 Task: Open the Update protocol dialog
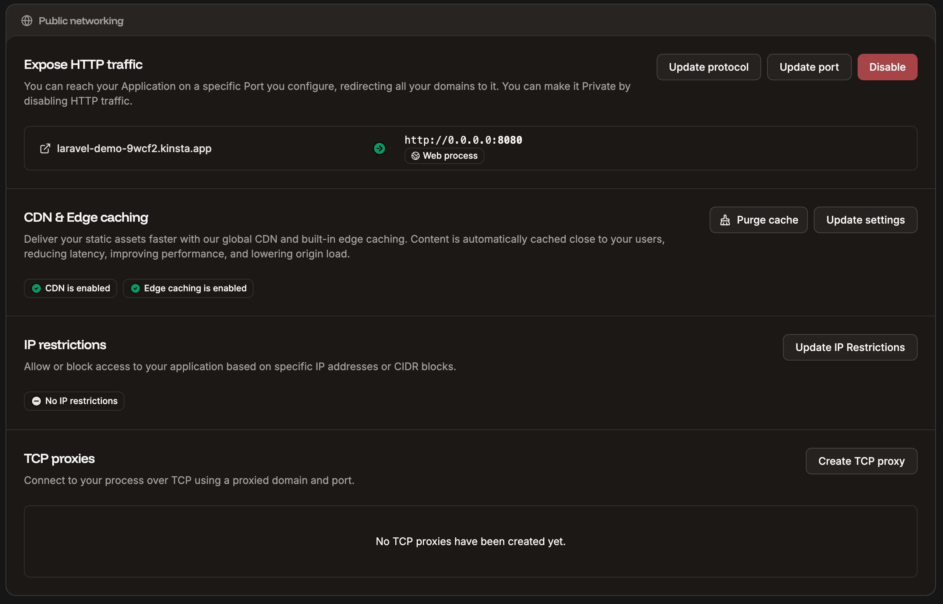coord(708,67)
